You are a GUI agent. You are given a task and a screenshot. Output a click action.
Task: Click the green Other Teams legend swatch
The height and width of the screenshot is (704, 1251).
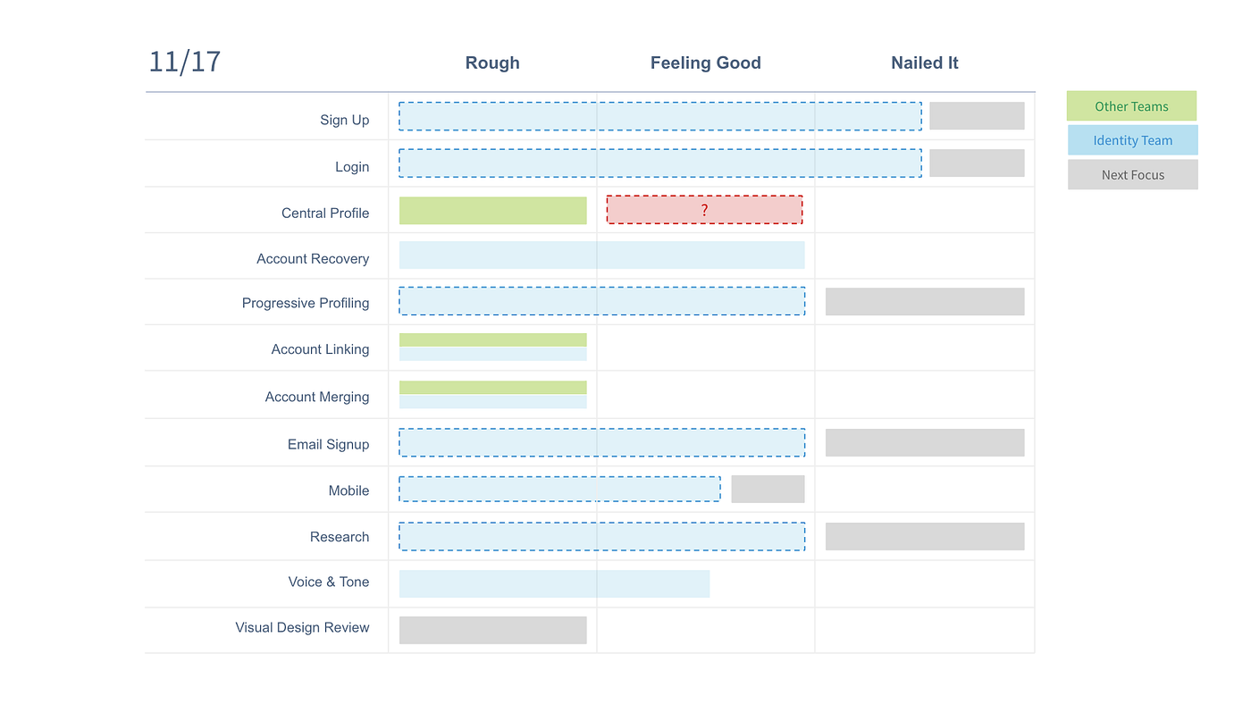point(1131,106)
